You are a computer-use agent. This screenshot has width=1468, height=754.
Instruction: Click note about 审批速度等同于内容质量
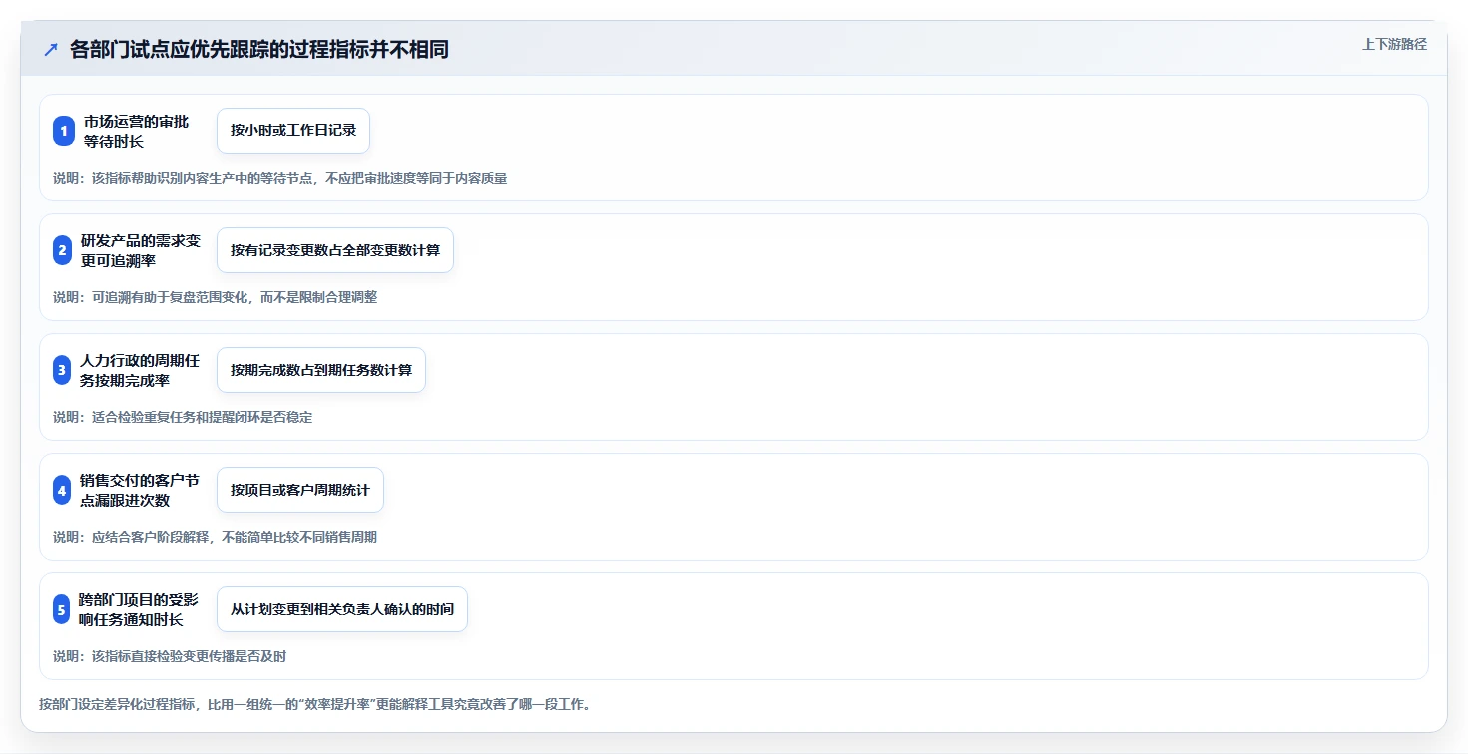pyautogui.click(x=280, y=178)
